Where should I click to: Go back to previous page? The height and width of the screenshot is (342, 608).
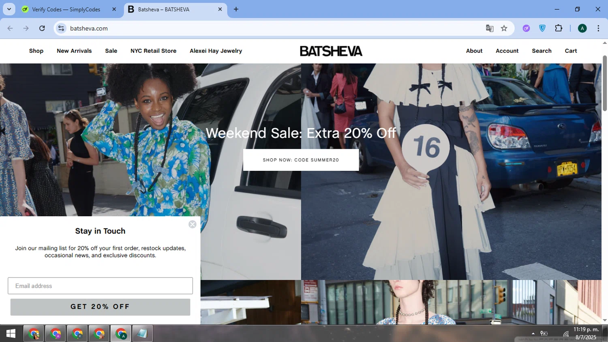tap(10, 28)
